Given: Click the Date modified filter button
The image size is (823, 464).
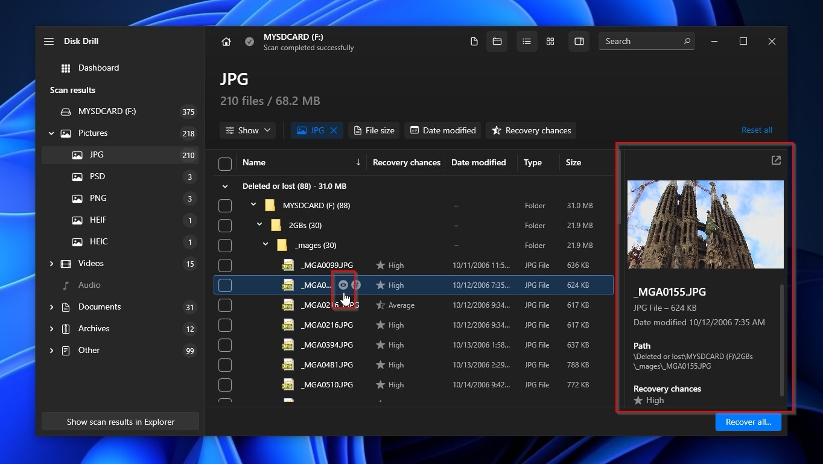Looking at the screenshot, I should tap(443, 130).
